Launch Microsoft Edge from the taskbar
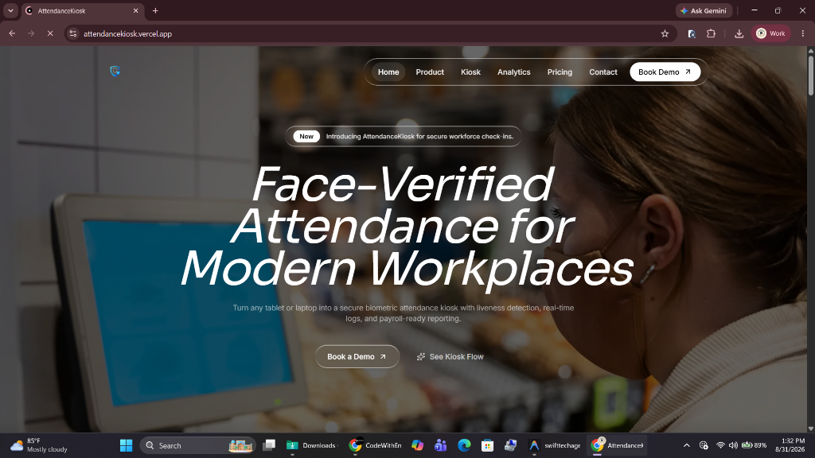815x458 pixels. click(464, 445)
